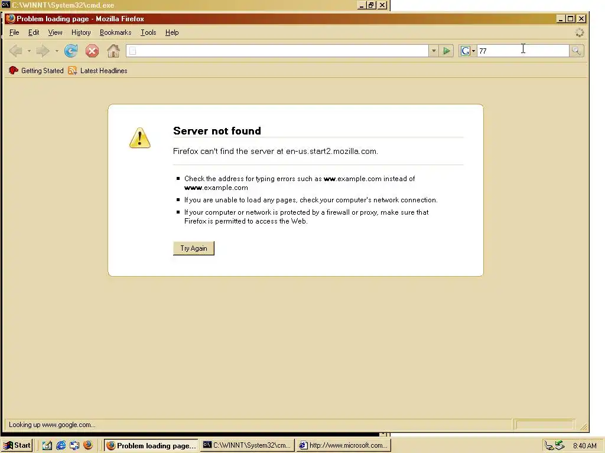605x453 pixels.
Task: Click the 'Server not found' heading
Action: tap(217, 131)
